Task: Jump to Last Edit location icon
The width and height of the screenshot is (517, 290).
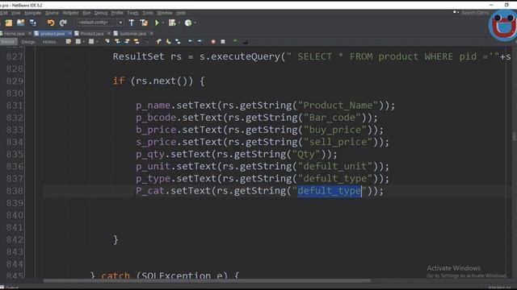Action: click(69, 42)
